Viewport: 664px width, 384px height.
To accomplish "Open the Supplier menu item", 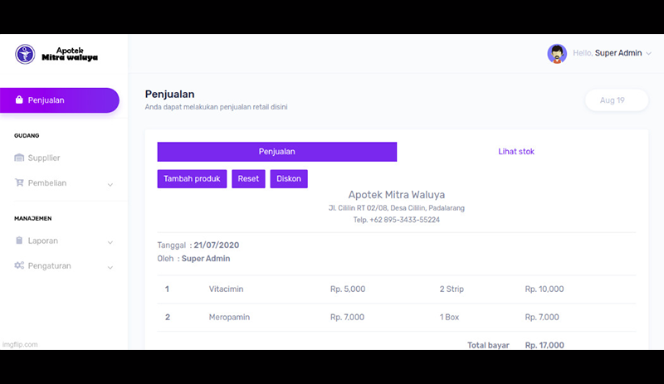I will [44, 158].
